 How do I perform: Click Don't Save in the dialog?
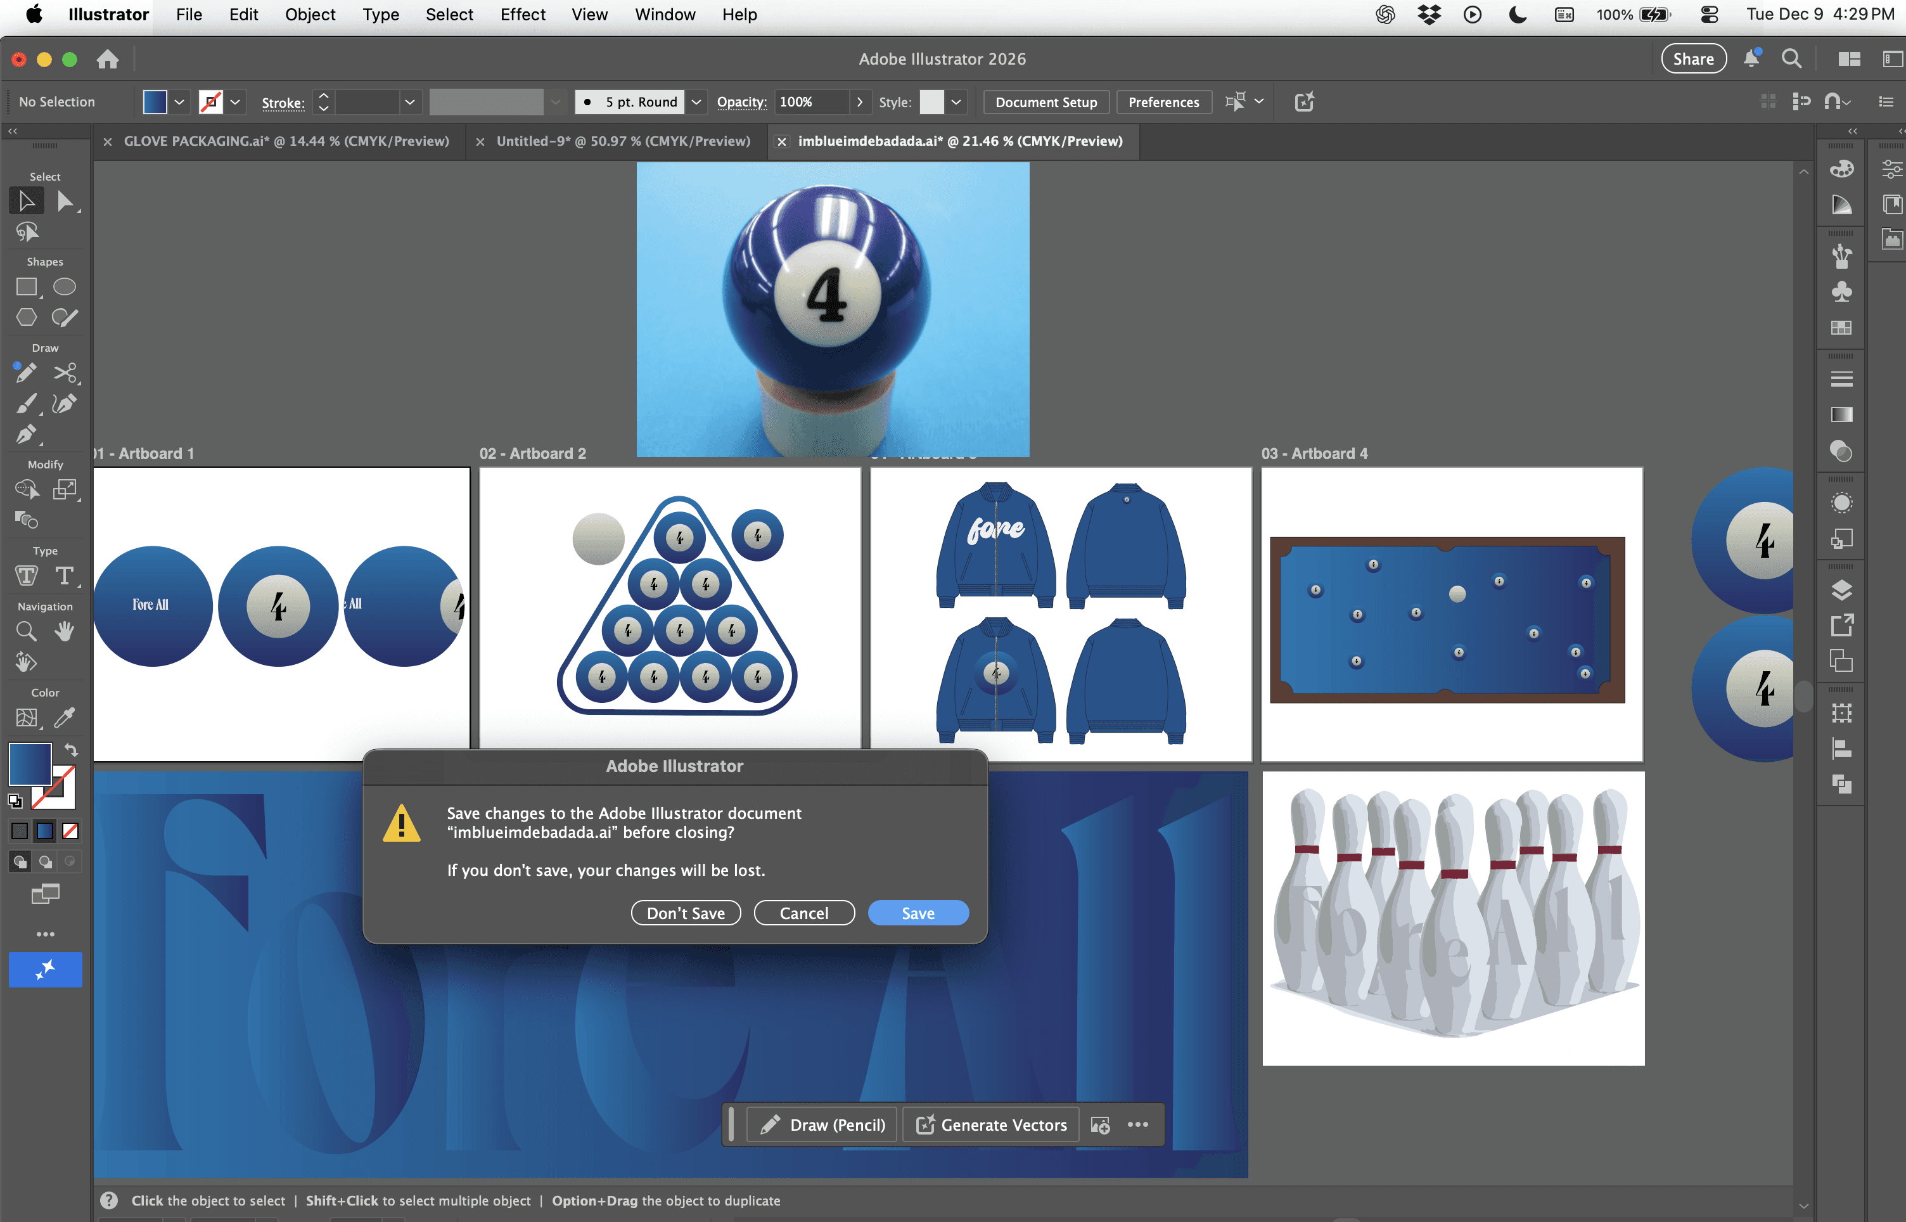coord(686,913)
